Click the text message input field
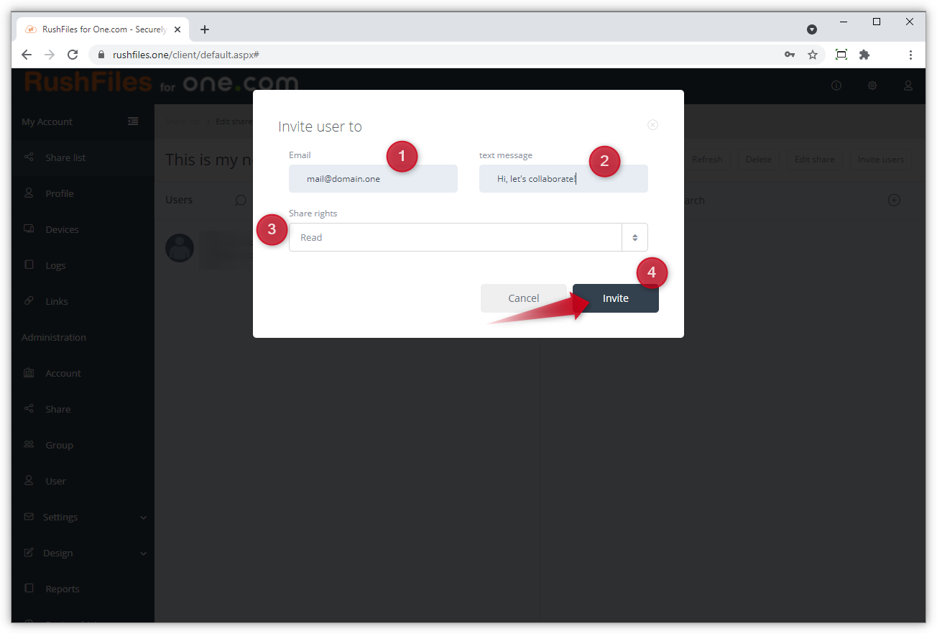The image size is (937, 634). (563, 179)
